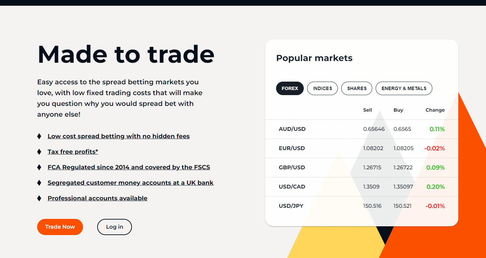This screenshot has height=258, width=486.
Task: Switch to the SHARES market tab
Action: pos(356,88)
